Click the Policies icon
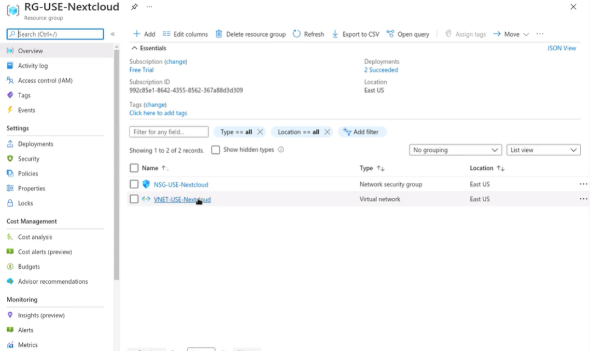This screenshot has height=351, width=590. [10, 173]
